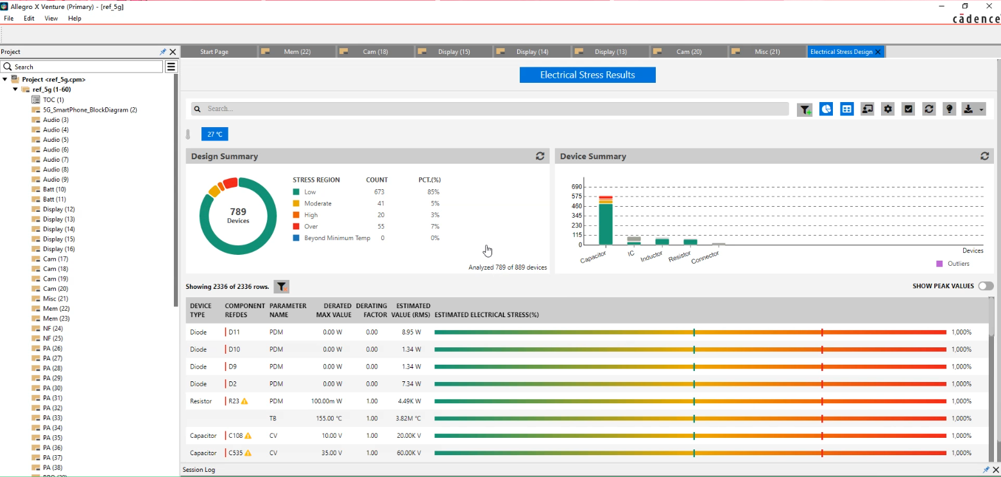This screenshot has width=1001, height=477.
Task: Close the Electrical Stress Design tab
Action: [x=878, y=52]
